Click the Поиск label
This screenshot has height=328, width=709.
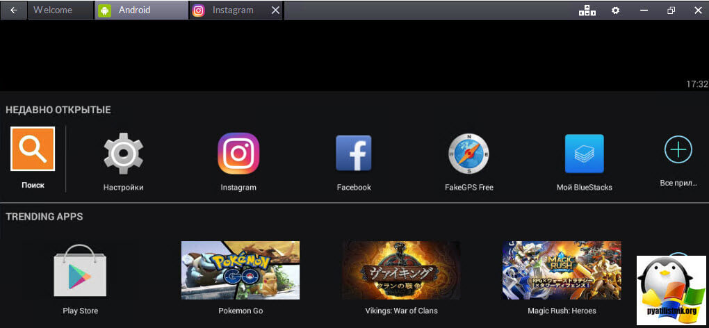[x=33, y=186]
